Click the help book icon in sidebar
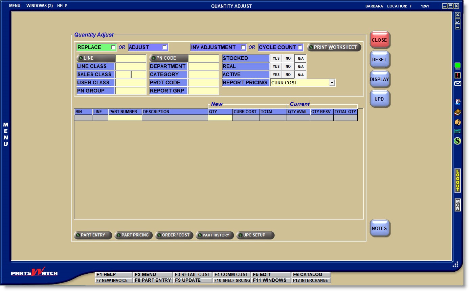 (457, 112)
